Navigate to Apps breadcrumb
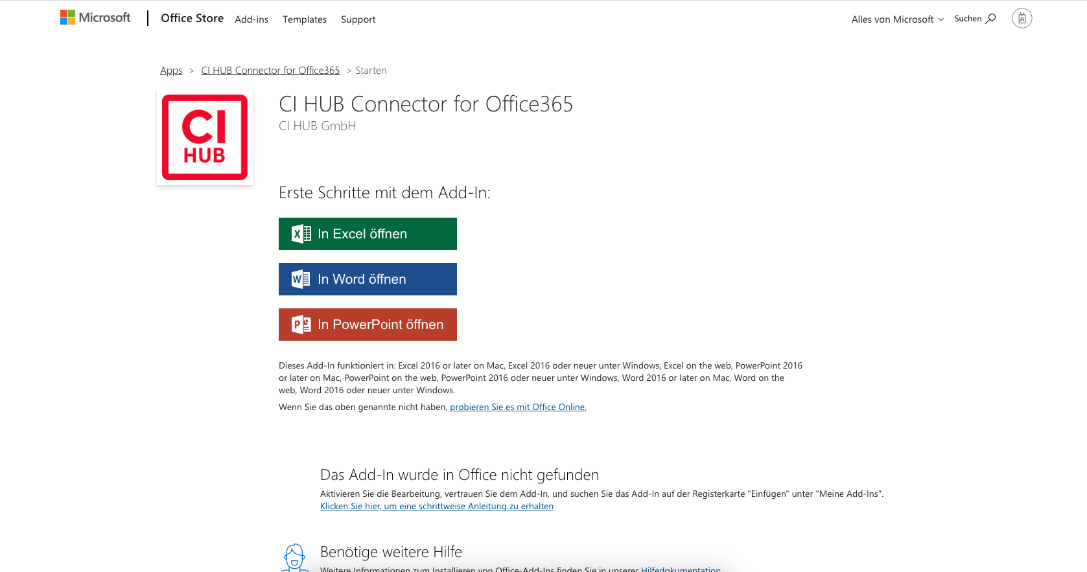The image size is (1087, 572). point(171,71)
